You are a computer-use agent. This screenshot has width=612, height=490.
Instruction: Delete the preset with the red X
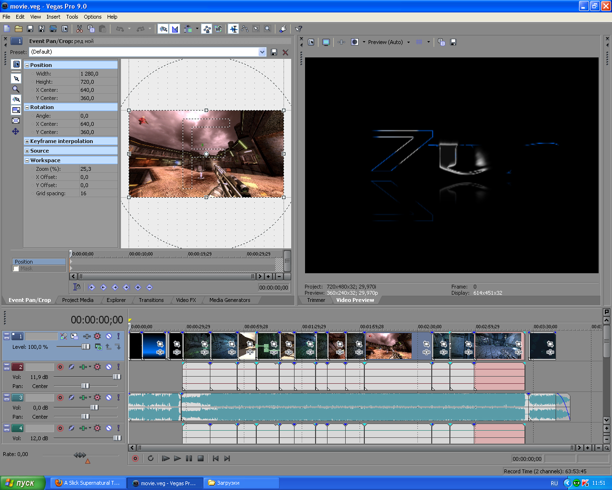click(x=285, y=52)
